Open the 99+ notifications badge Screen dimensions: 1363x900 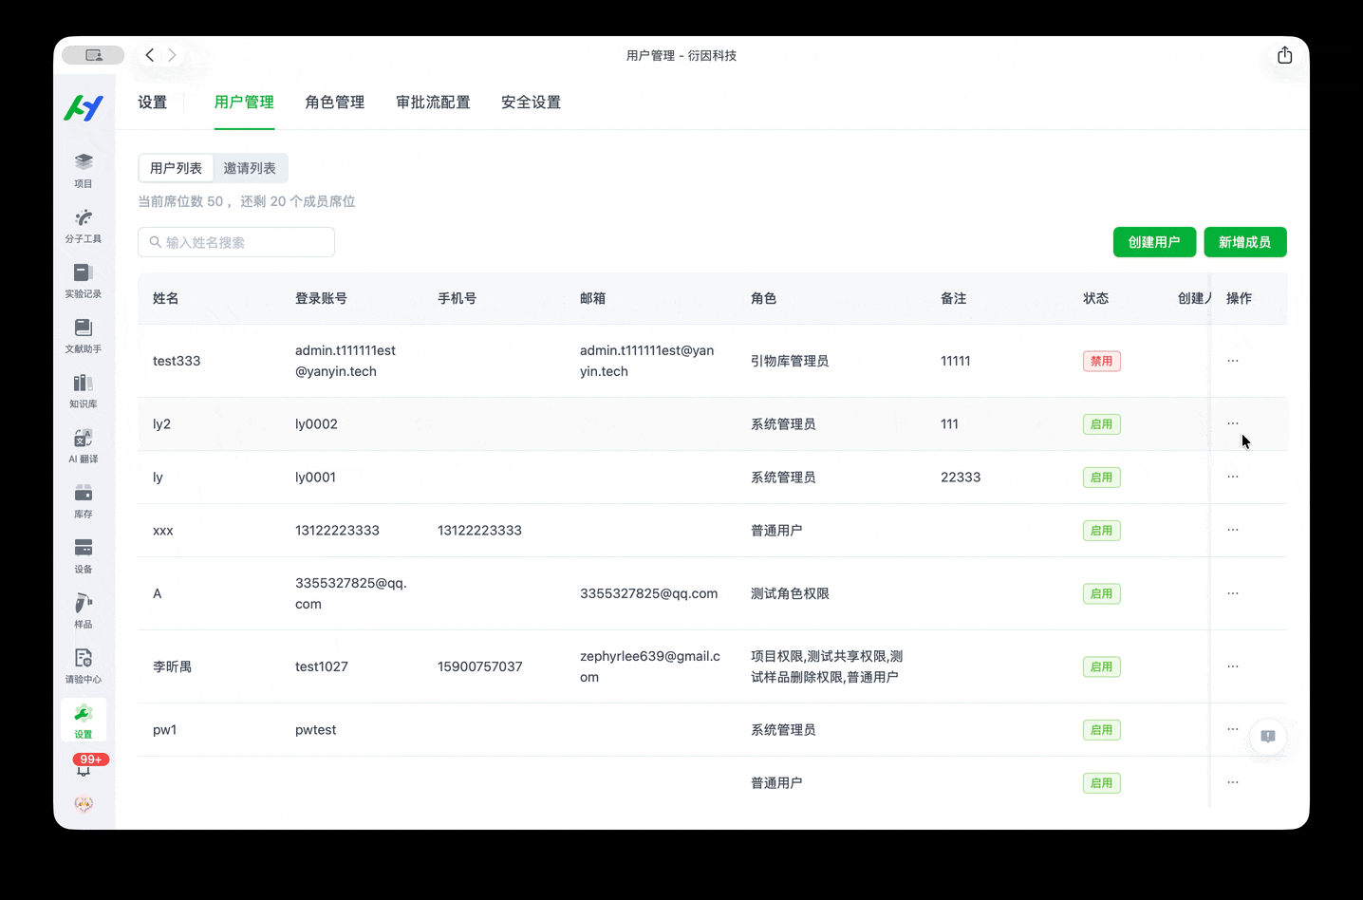88,759
